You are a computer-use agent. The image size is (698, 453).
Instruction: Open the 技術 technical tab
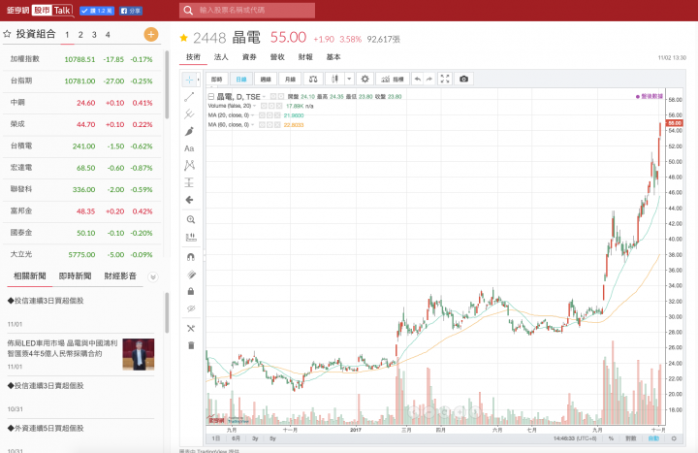coord(193,57)
